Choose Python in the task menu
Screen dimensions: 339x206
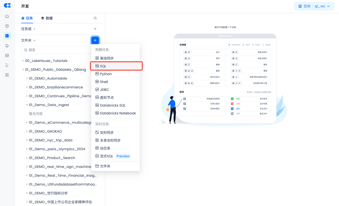[106, 74]
